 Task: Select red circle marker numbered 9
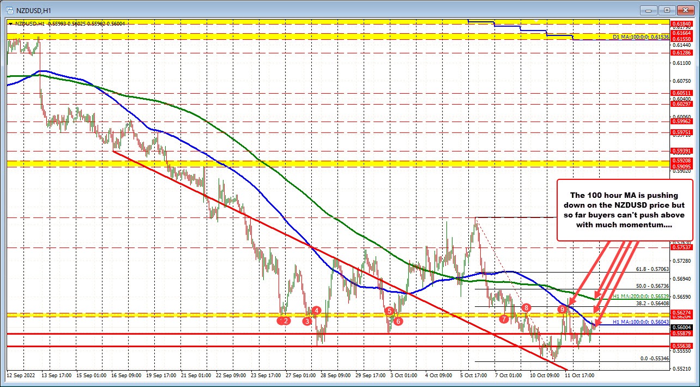pos(562,310)
